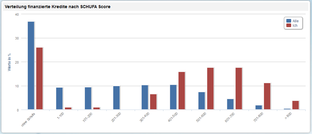Click the '201-300' axis label
The image size is (312, 134).
[116, 117]
